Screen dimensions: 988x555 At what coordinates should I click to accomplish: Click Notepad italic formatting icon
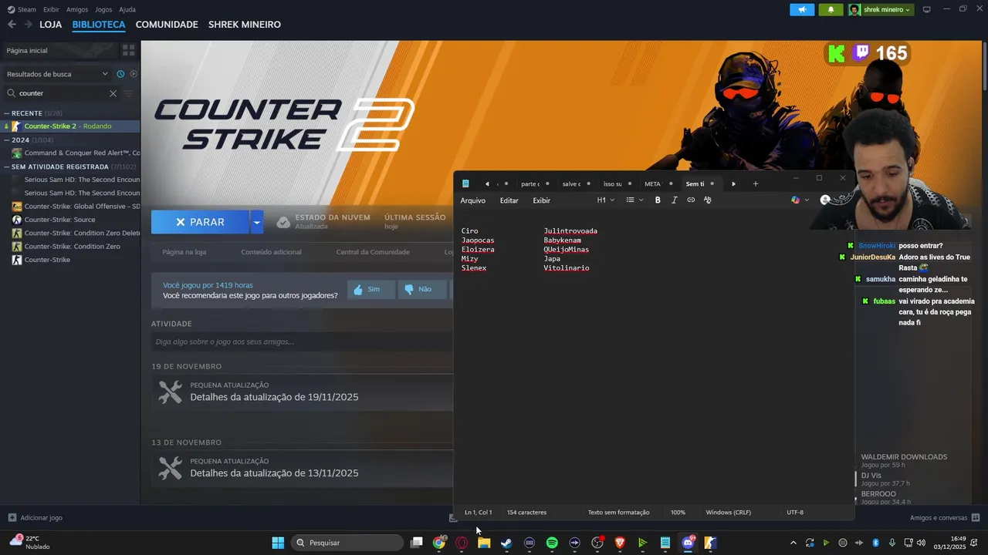click(x=674, y=200)
